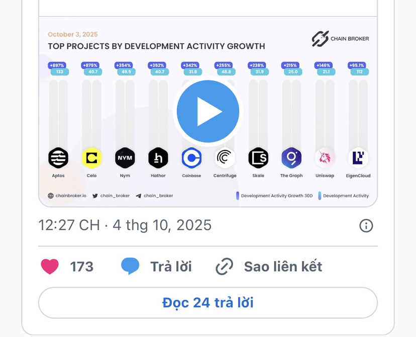
Task: Click The Graph logo icon
Action: coord(291,158)
